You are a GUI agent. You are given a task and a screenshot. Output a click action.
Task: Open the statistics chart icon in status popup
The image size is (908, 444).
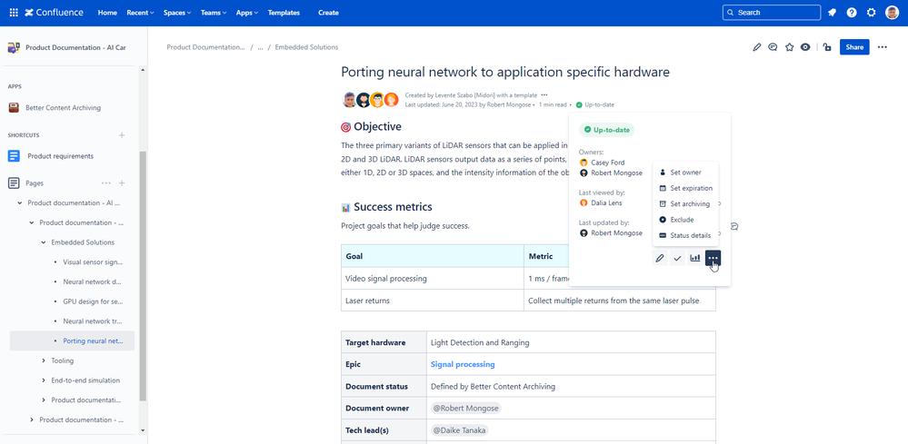pos(695,259)
